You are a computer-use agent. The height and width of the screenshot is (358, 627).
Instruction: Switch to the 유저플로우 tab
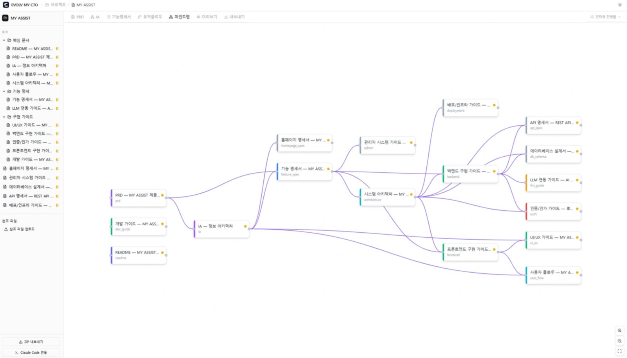[x=150, y=17]
